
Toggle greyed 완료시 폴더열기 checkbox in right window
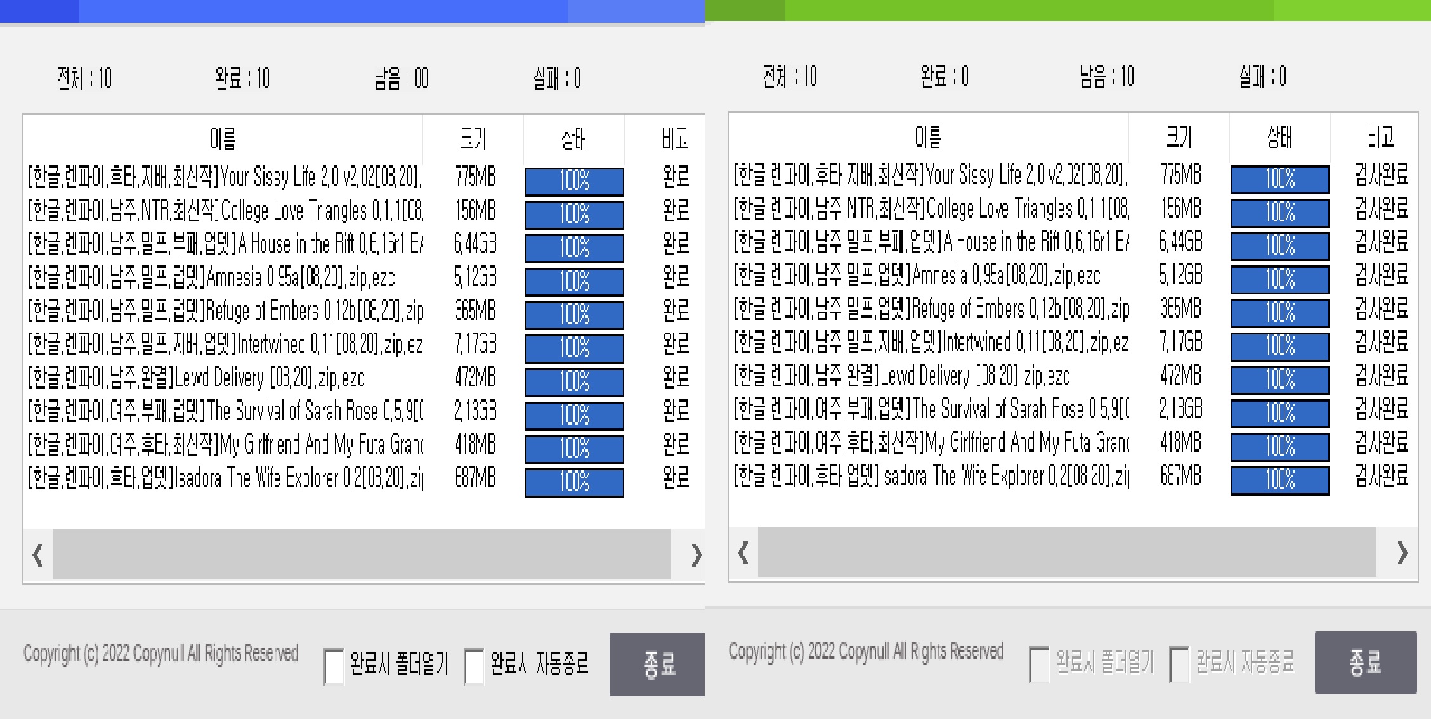[x=1039, y=664]
